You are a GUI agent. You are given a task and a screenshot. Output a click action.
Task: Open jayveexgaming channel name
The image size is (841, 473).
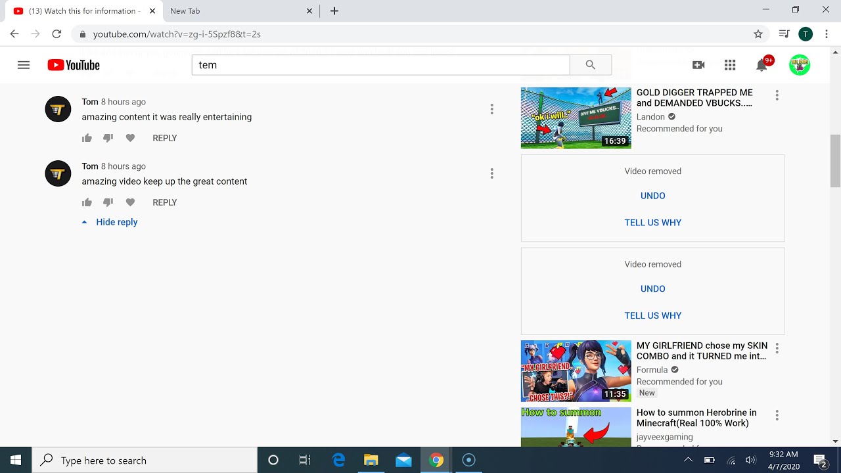click(x=664, y=437)
